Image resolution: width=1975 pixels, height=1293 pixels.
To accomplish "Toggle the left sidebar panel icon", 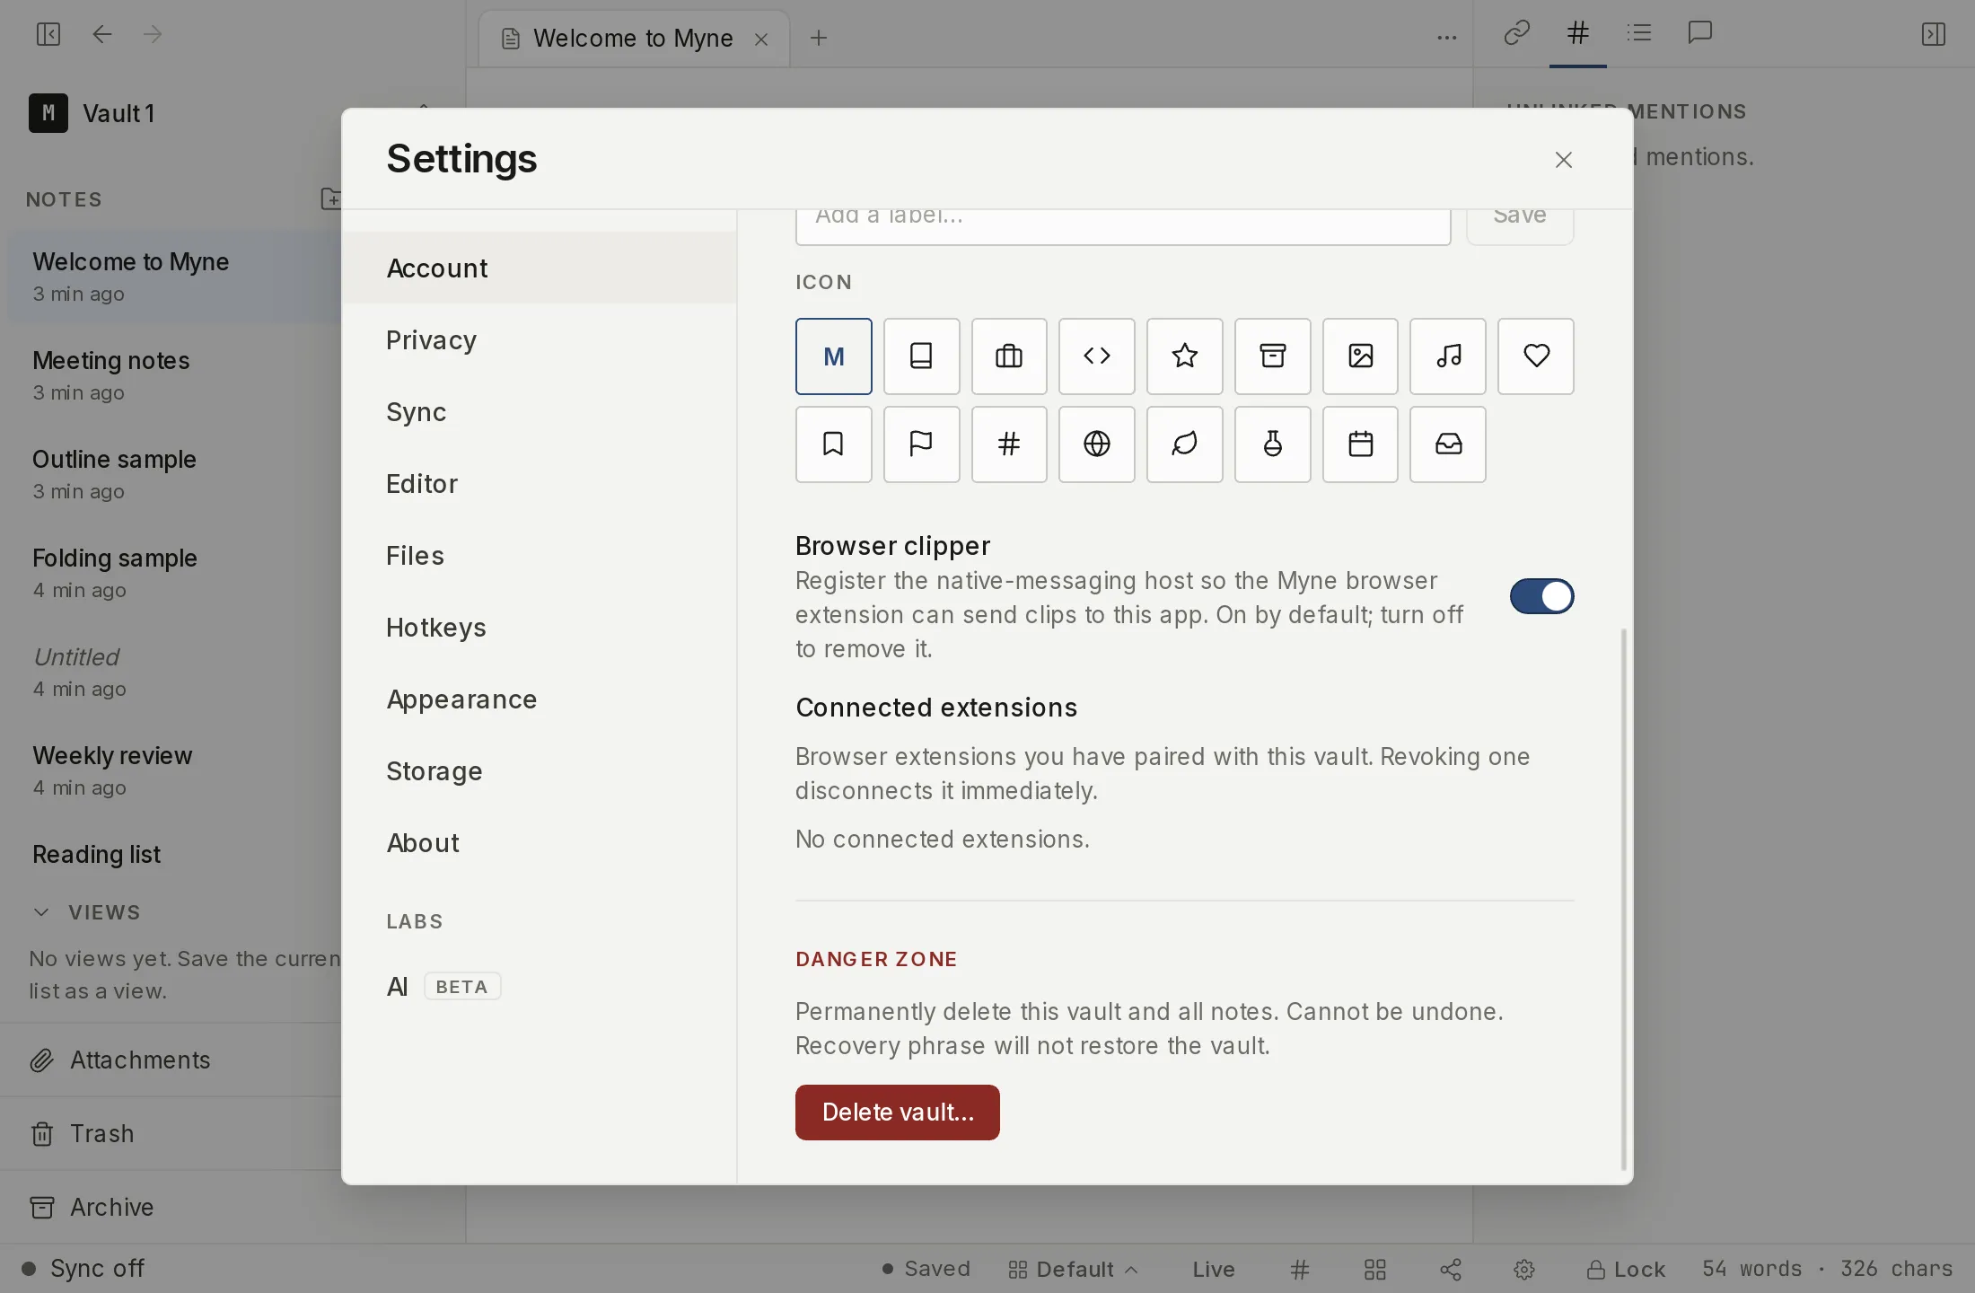I will [x=48, y=34].
